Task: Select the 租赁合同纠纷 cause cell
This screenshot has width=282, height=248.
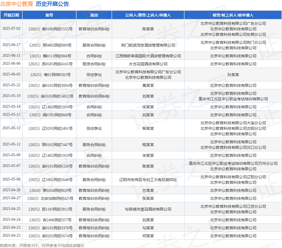Action: click(94, 64)
